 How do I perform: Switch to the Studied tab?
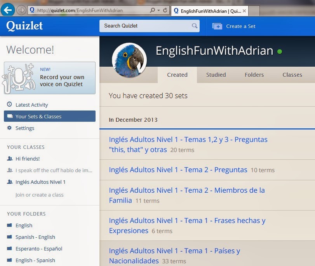[x=216, y=75]
